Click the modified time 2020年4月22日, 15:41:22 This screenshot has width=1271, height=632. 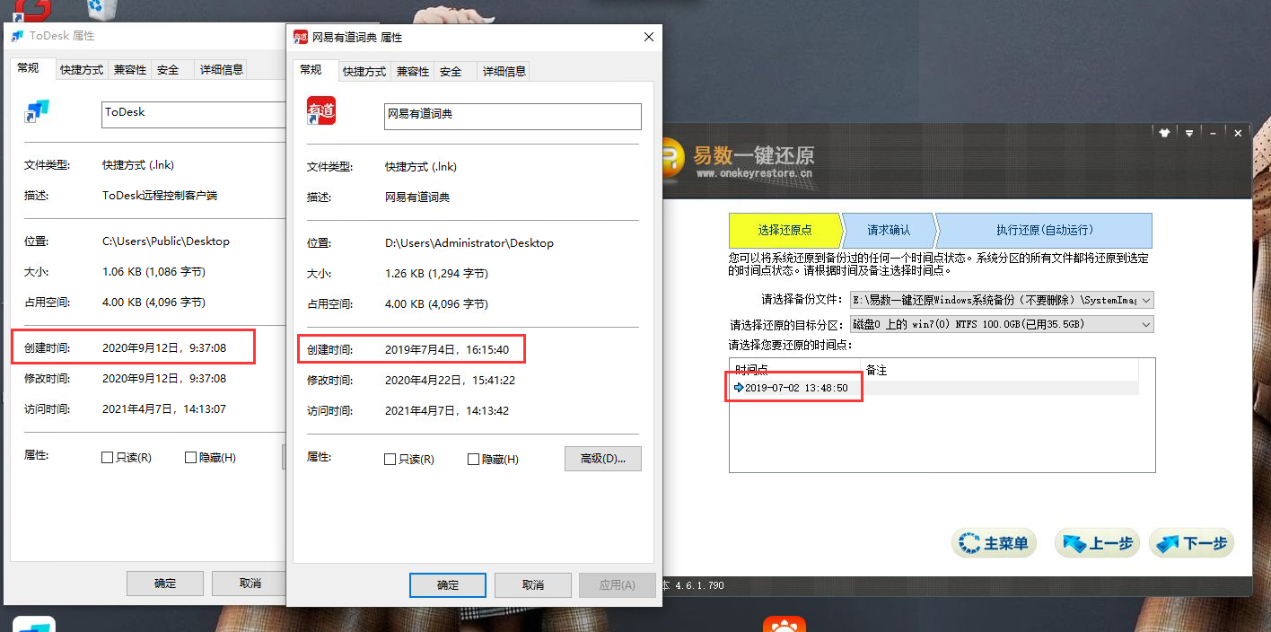click(x=450, y=381)
